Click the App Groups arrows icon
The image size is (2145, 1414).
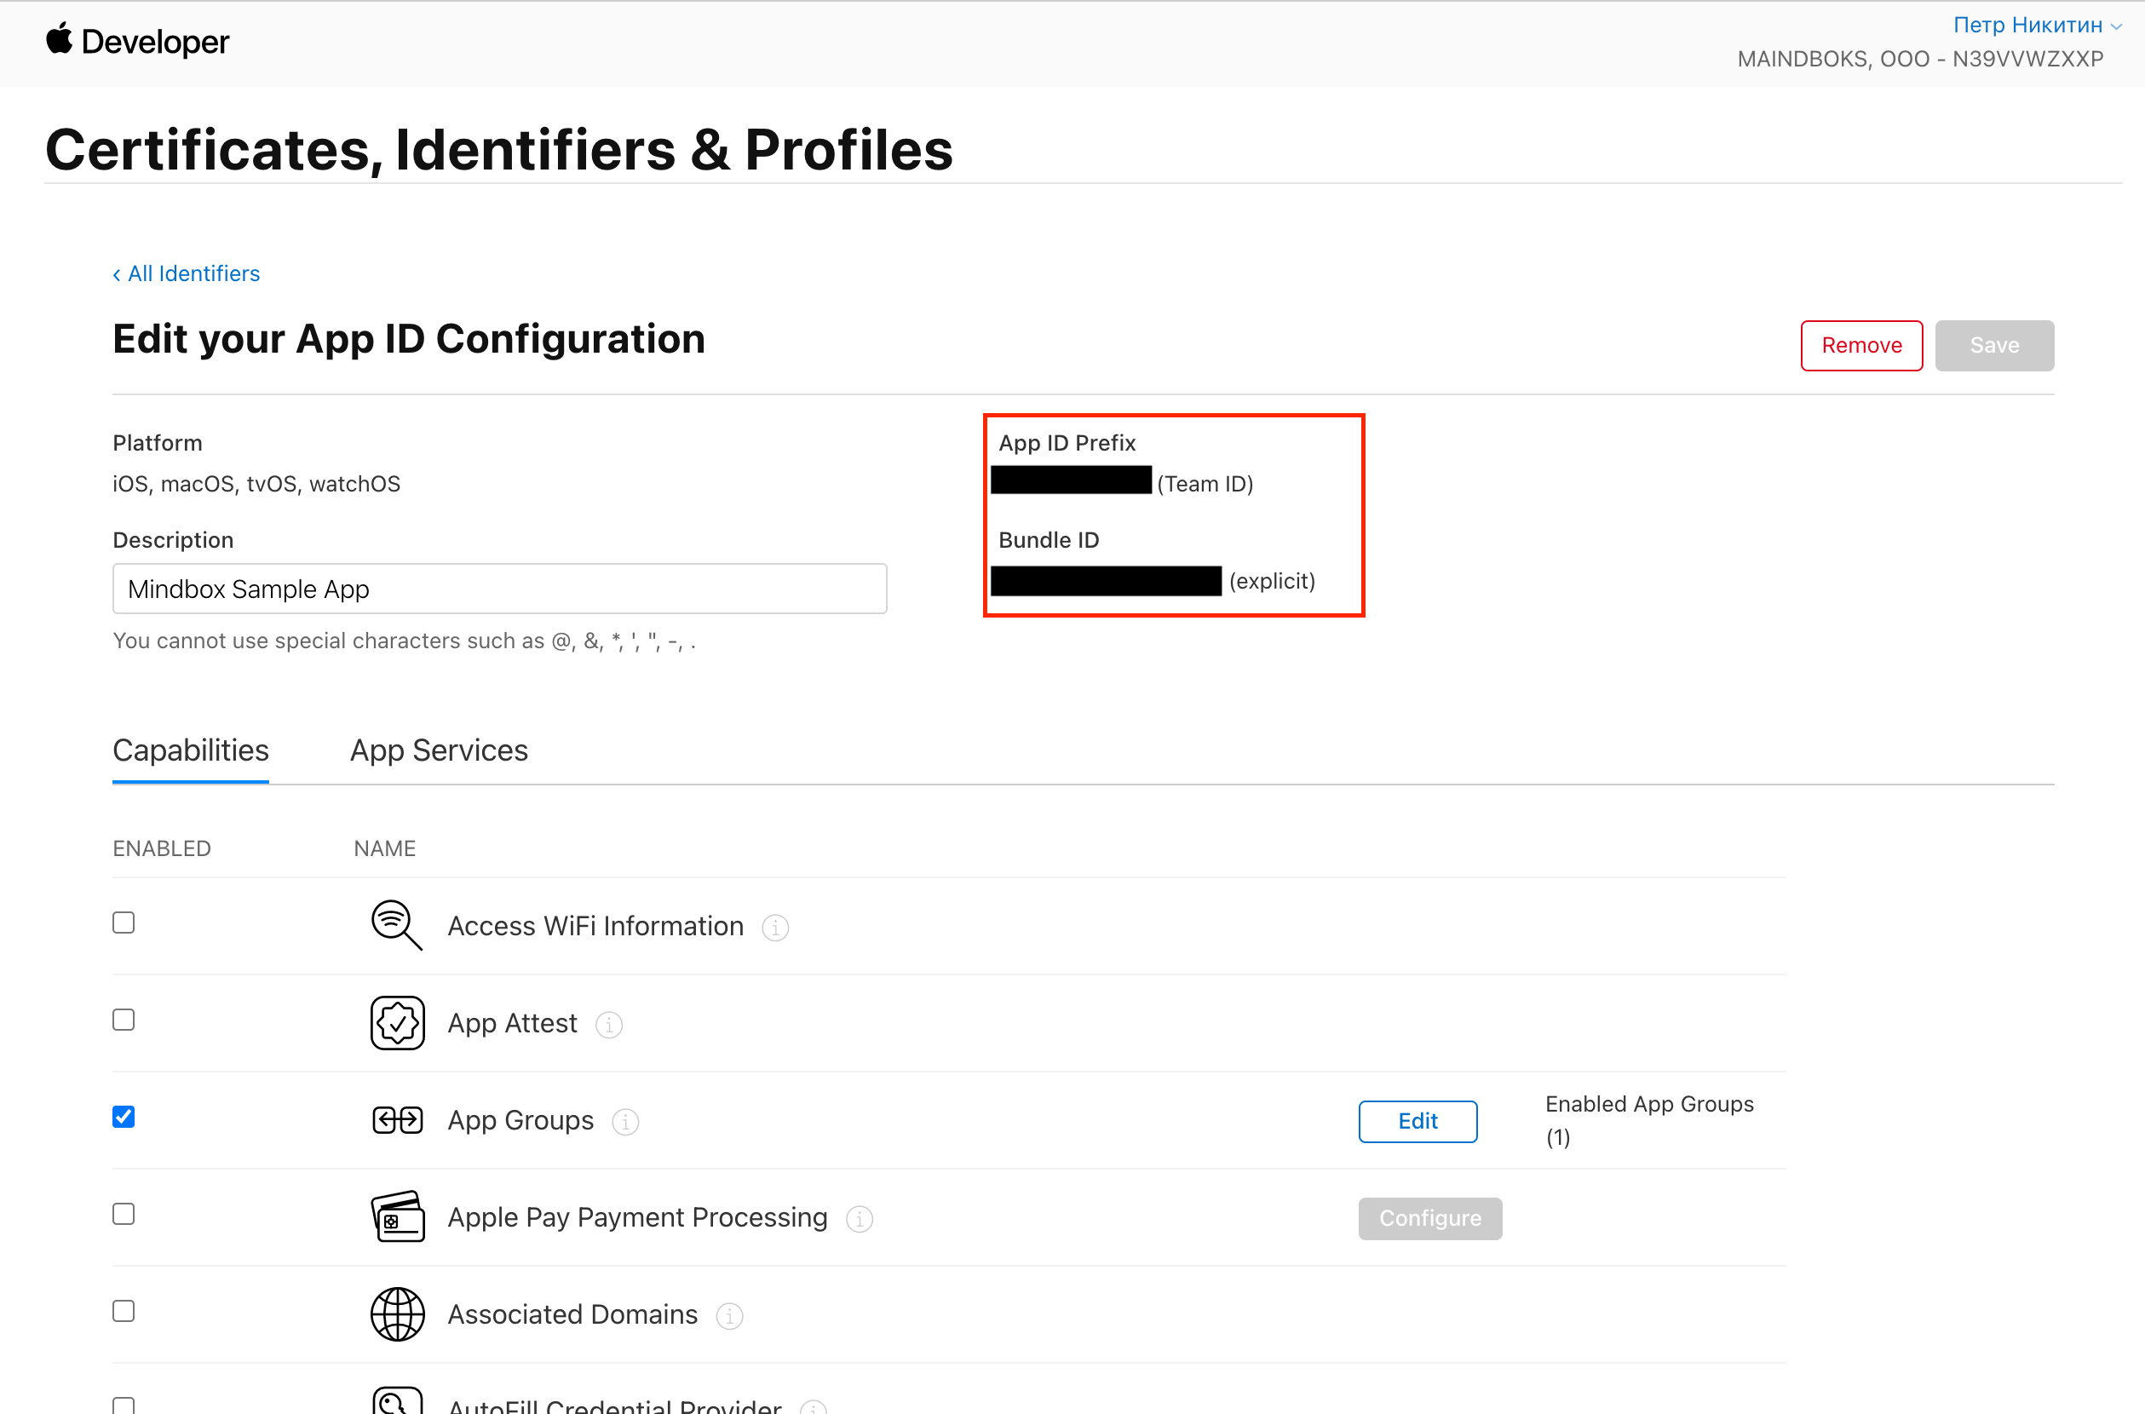pyautogui.click(x=397, y=1120)
